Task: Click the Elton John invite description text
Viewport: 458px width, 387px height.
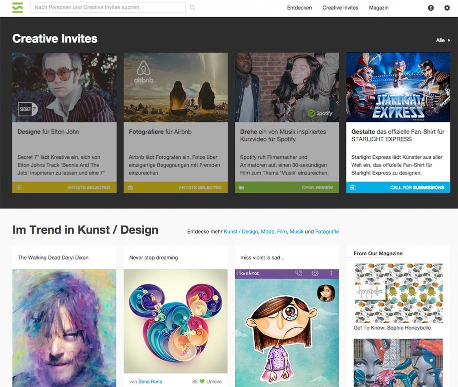Action: (x=61, y=165)
